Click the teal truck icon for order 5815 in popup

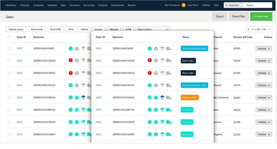coord(169,134)
